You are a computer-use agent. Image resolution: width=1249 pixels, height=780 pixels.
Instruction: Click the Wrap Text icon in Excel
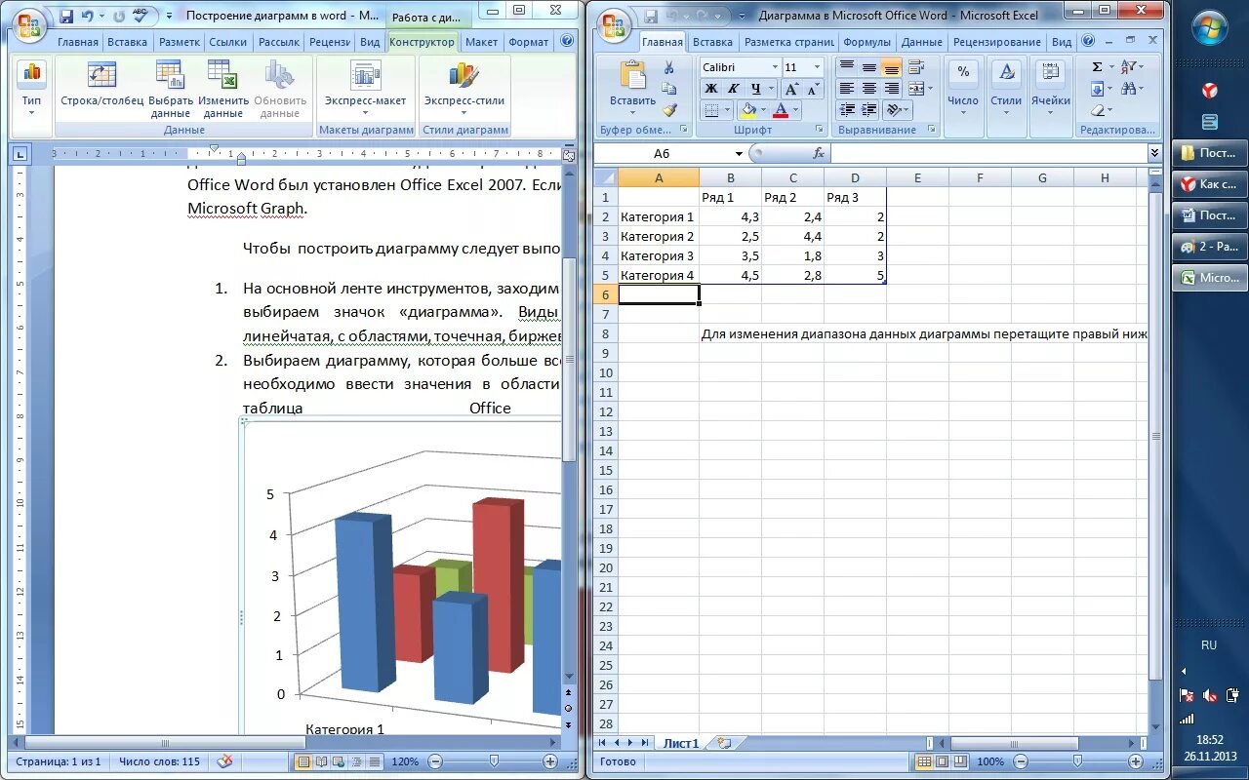pos(915,67)
